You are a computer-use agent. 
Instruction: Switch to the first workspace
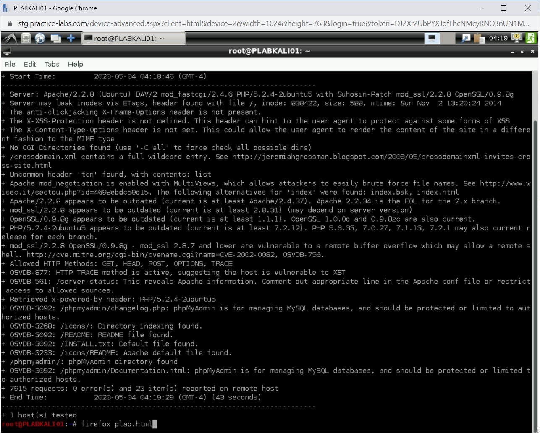click(x=432, y=39)
